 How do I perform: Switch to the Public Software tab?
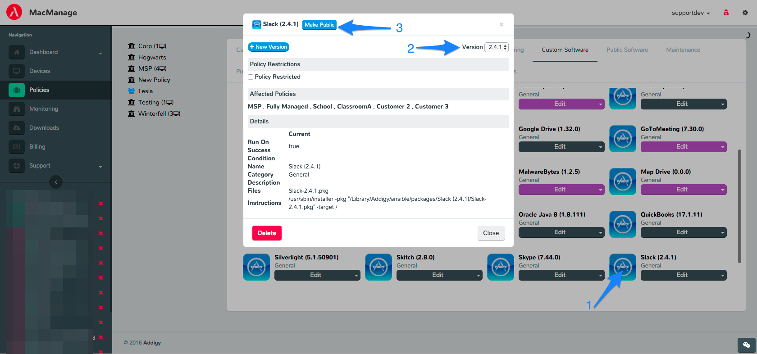[627, 50]
